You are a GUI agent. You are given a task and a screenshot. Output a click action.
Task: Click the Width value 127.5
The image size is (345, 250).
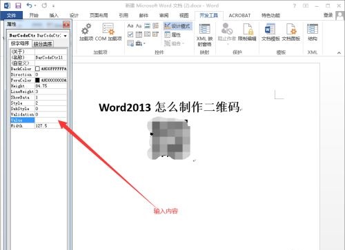(x=50, y=126)
